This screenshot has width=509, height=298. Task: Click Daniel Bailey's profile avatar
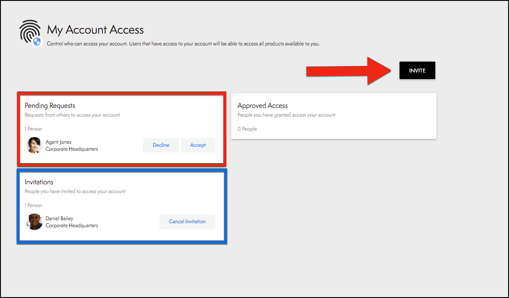pyautogui.click(x=34, y=222)
